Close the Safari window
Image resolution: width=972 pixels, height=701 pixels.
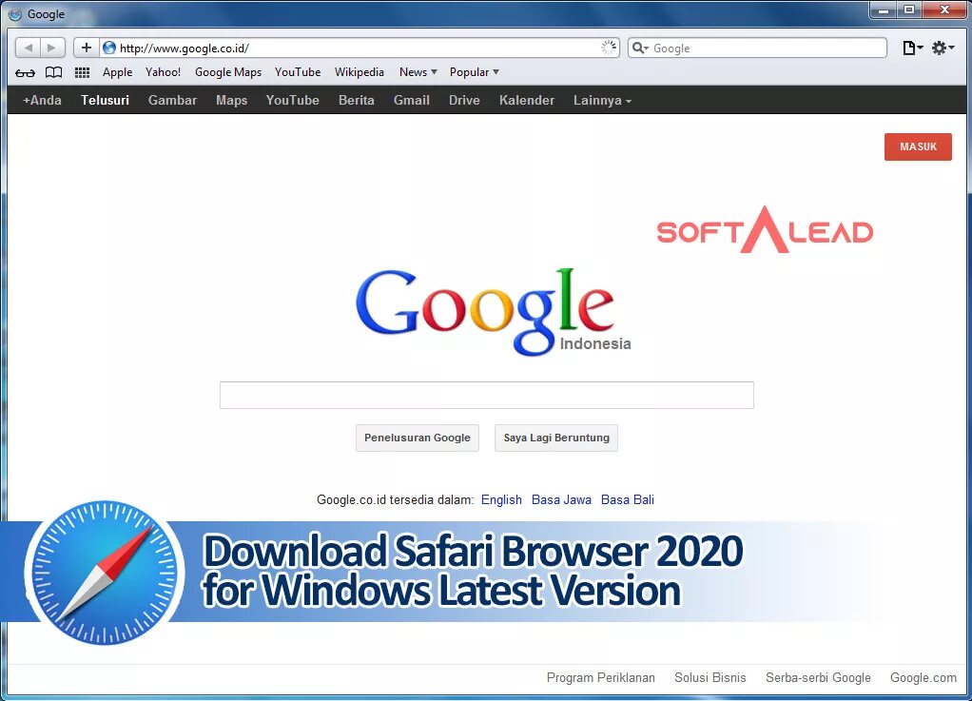[x=944, y=10]
